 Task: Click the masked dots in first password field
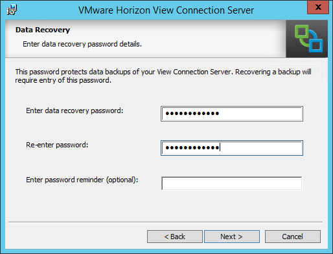192,113
